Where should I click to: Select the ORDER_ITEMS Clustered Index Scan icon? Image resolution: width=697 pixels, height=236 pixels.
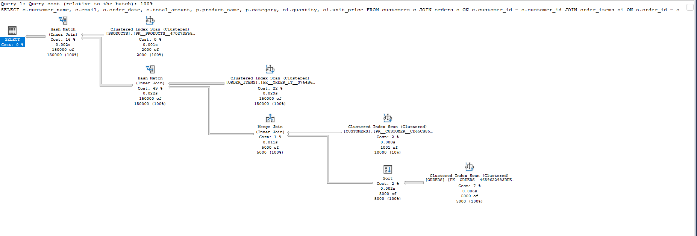(x=270, y=69)
